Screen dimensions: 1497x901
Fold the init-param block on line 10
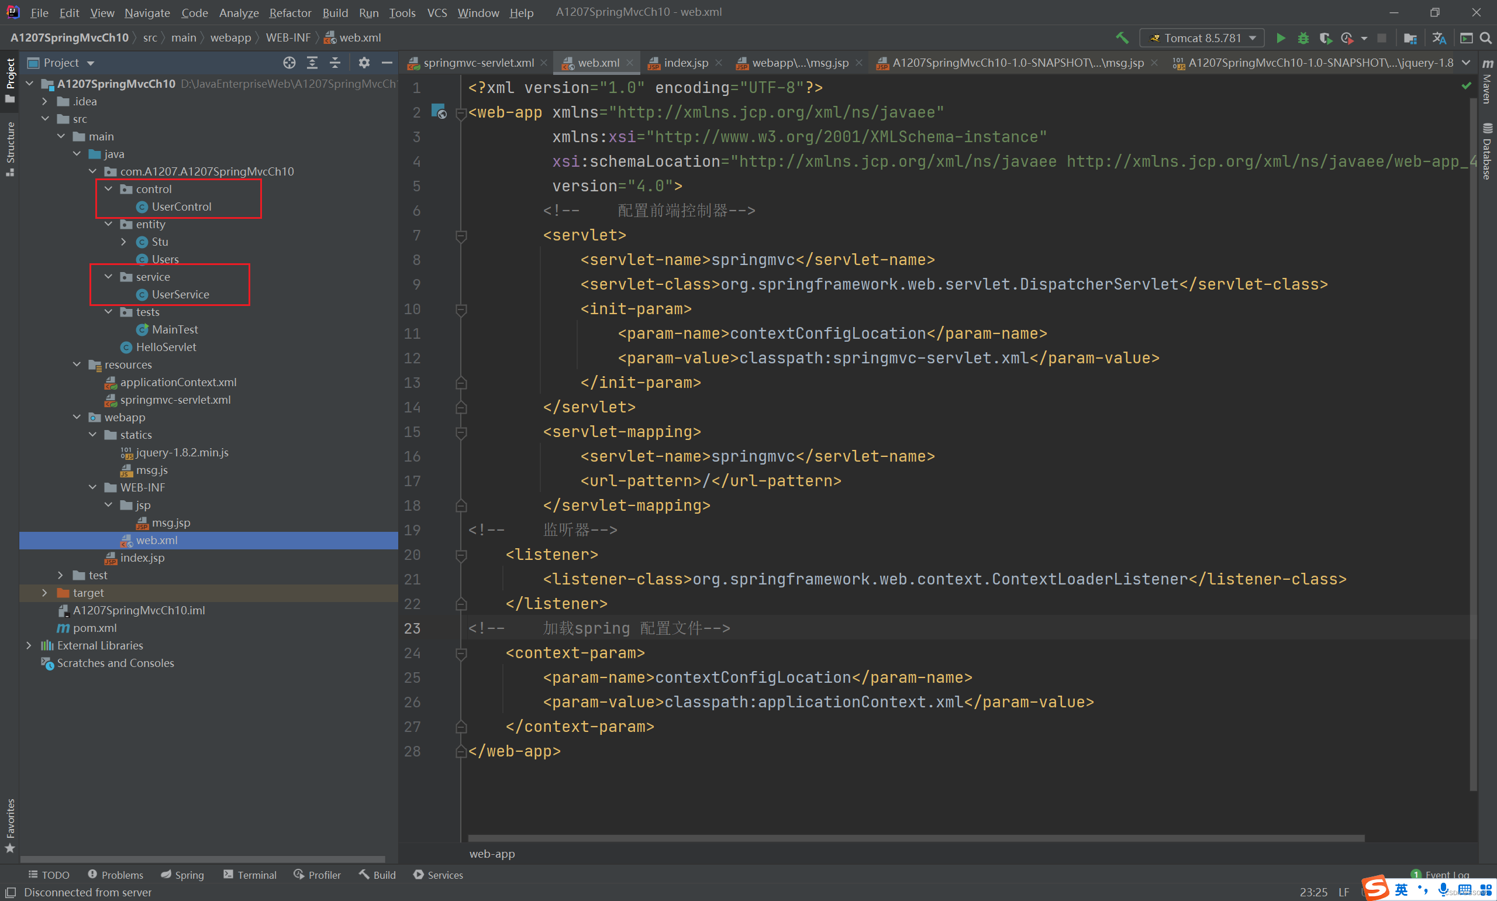coord(461,309)
